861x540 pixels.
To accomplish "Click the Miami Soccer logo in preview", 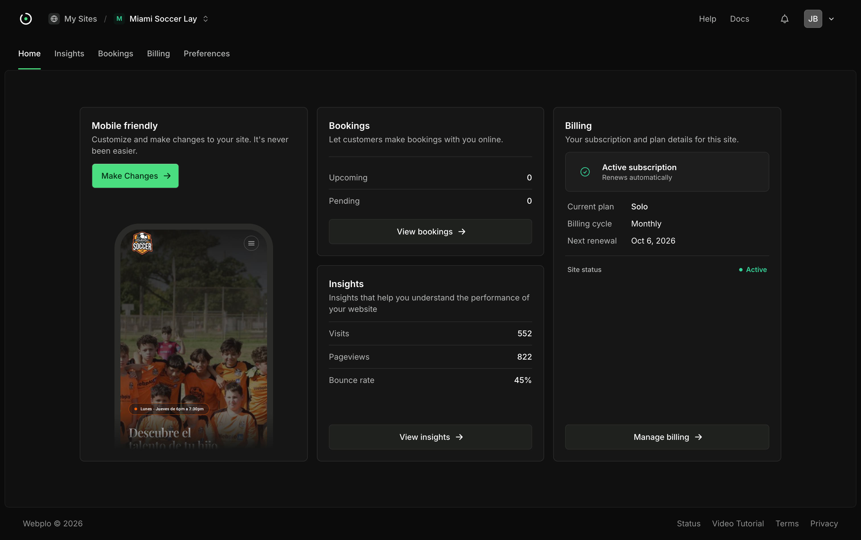I will pyautogui.click(x=142, y=243).
